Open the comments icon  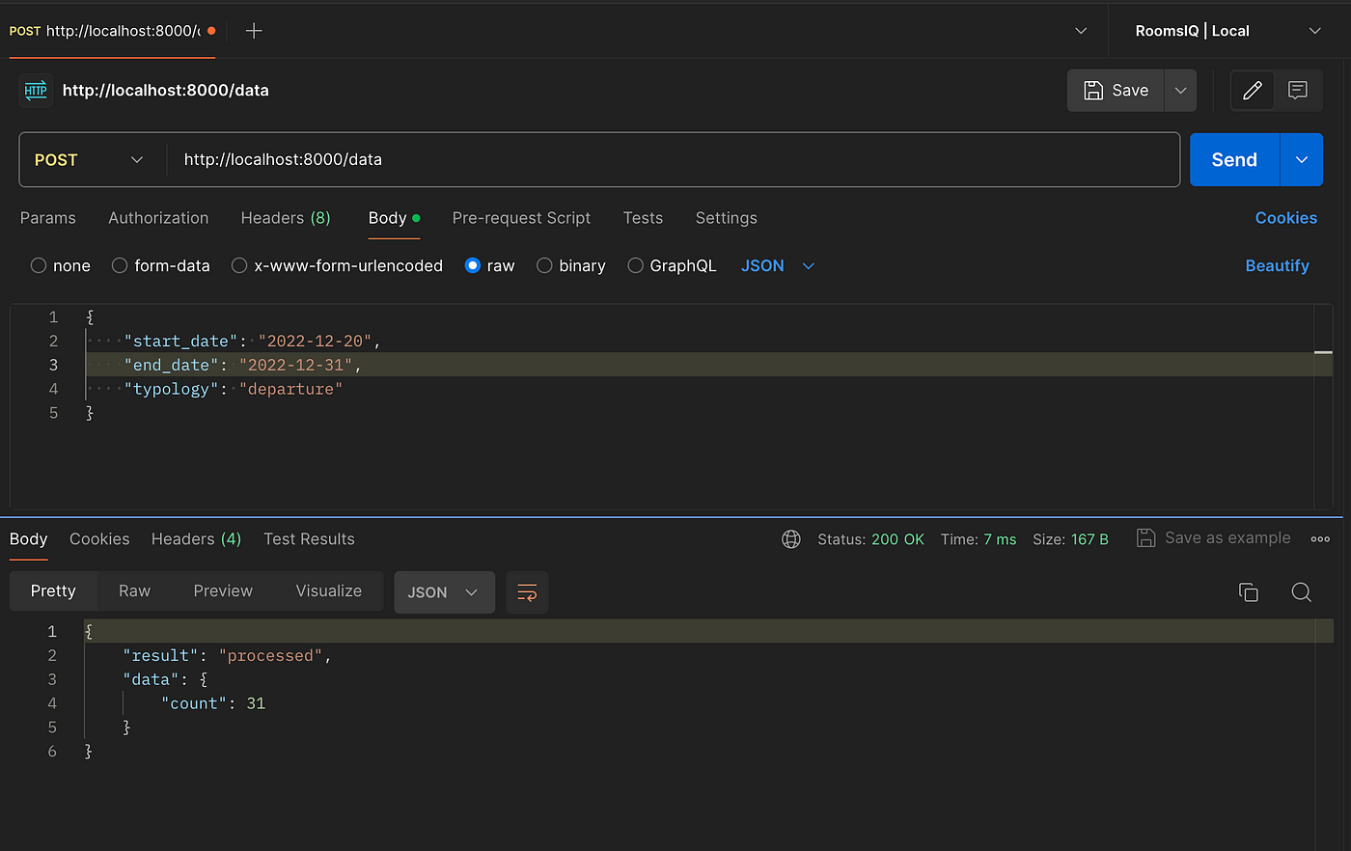1298,91
